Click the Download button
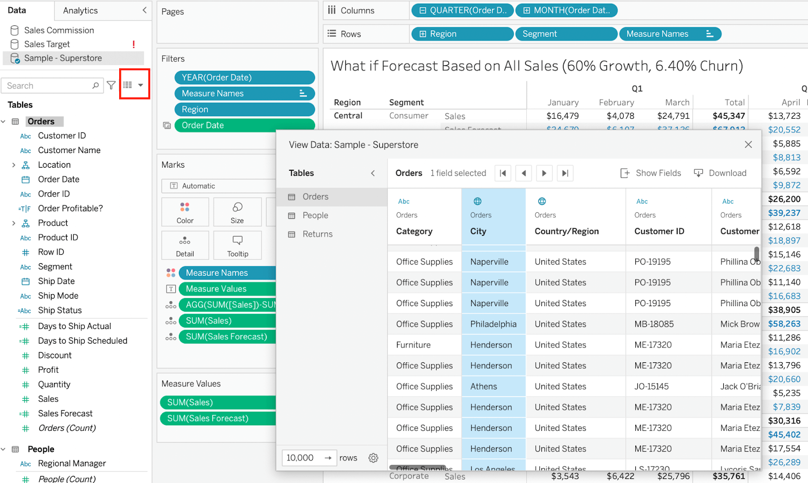 [x=720, y=173]
